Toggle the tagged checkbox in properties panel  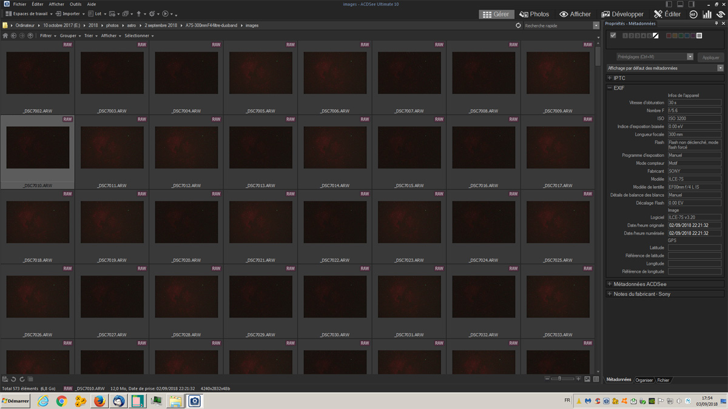pos(613,36)
